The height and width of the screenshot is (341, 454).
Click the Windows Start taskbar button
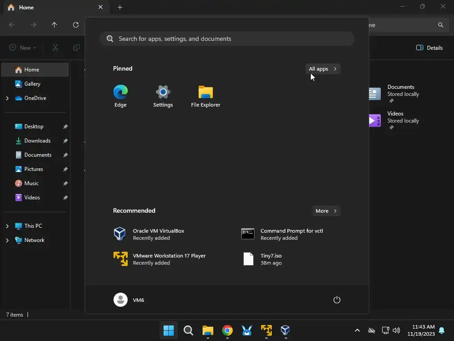(x=168, y=330)
